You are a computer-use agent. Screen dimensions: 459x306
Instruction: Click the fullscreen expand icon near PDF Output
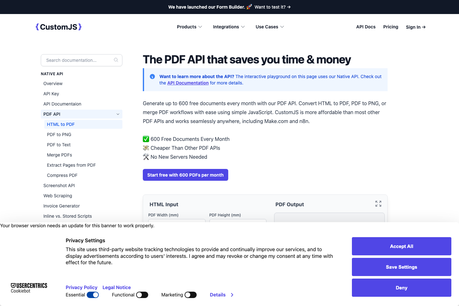(378, 203)
